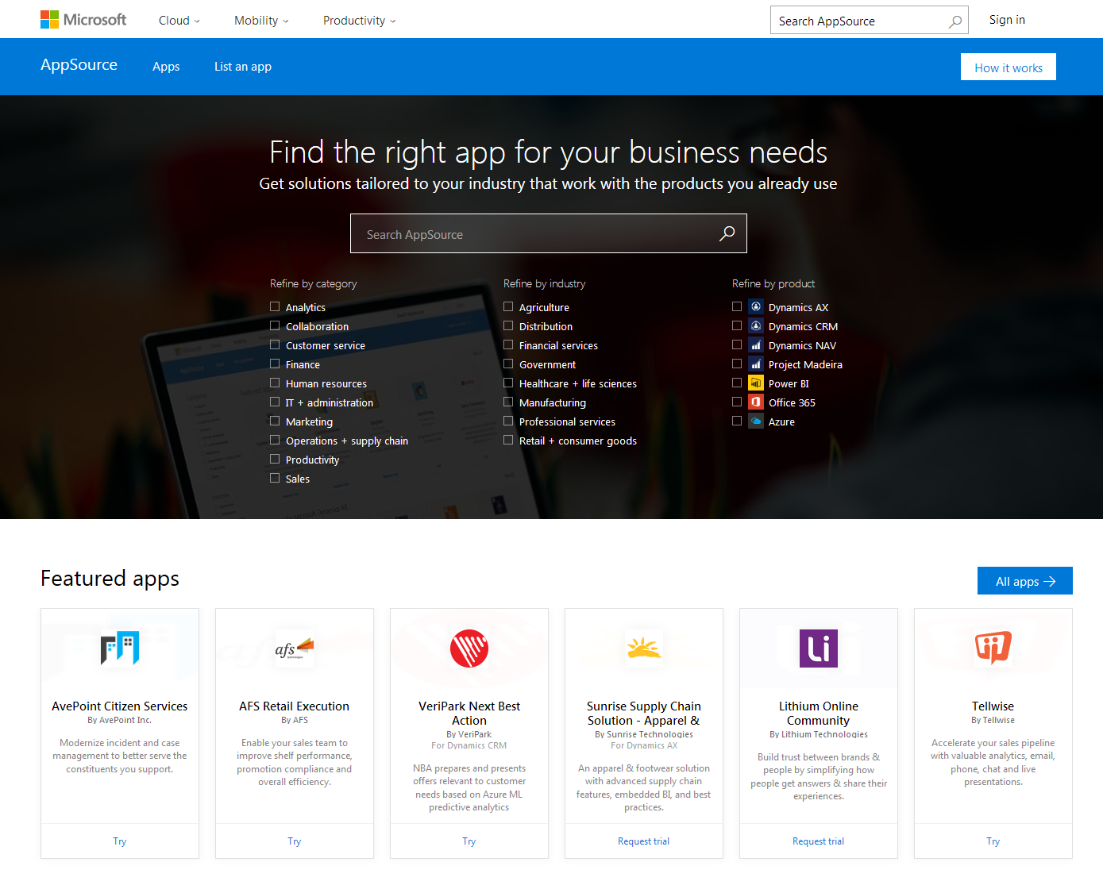Check the Dynamics AX product checkbox
Viewport: 1103px width, 889px height.
(x=737, y=306)
